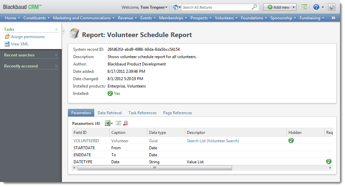345x187 pixels.
Task: Click the grid scroll left arrow
Action: (74, 168)
